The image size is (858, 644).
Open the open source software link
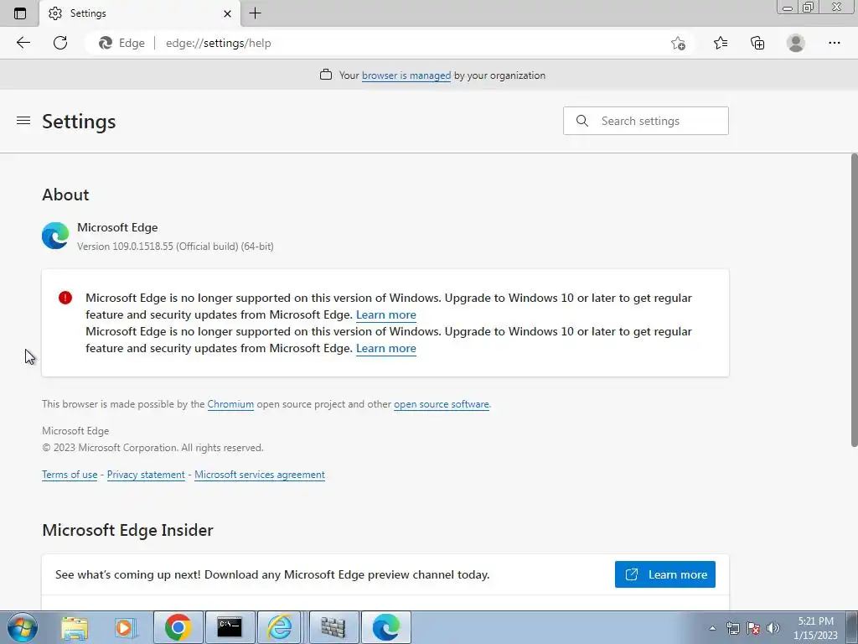(x=441, y=404)
